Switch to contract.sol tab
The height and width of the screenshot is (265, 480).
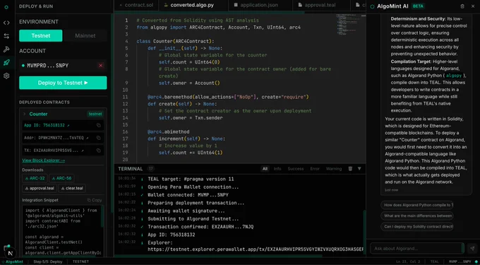(137, 5)
